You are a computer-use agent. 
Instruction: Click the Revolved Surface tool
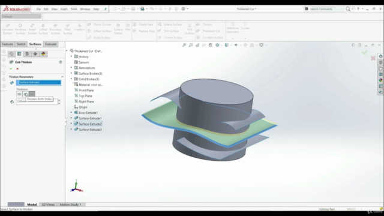tap(20, 29)
